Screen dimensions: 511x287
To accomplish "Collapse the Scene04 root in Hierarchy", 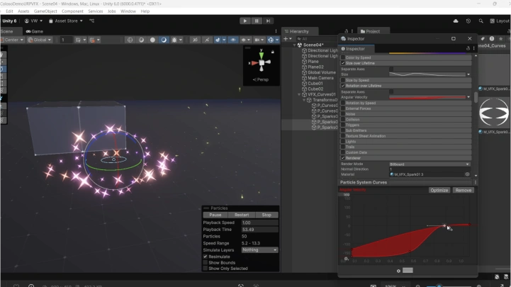I will [294, 45].
